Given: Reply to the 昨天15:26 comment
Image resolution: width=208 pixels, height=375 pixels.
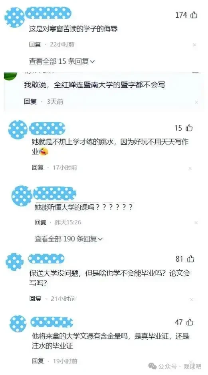Looking at the screenshot, I should pos(40,222).
